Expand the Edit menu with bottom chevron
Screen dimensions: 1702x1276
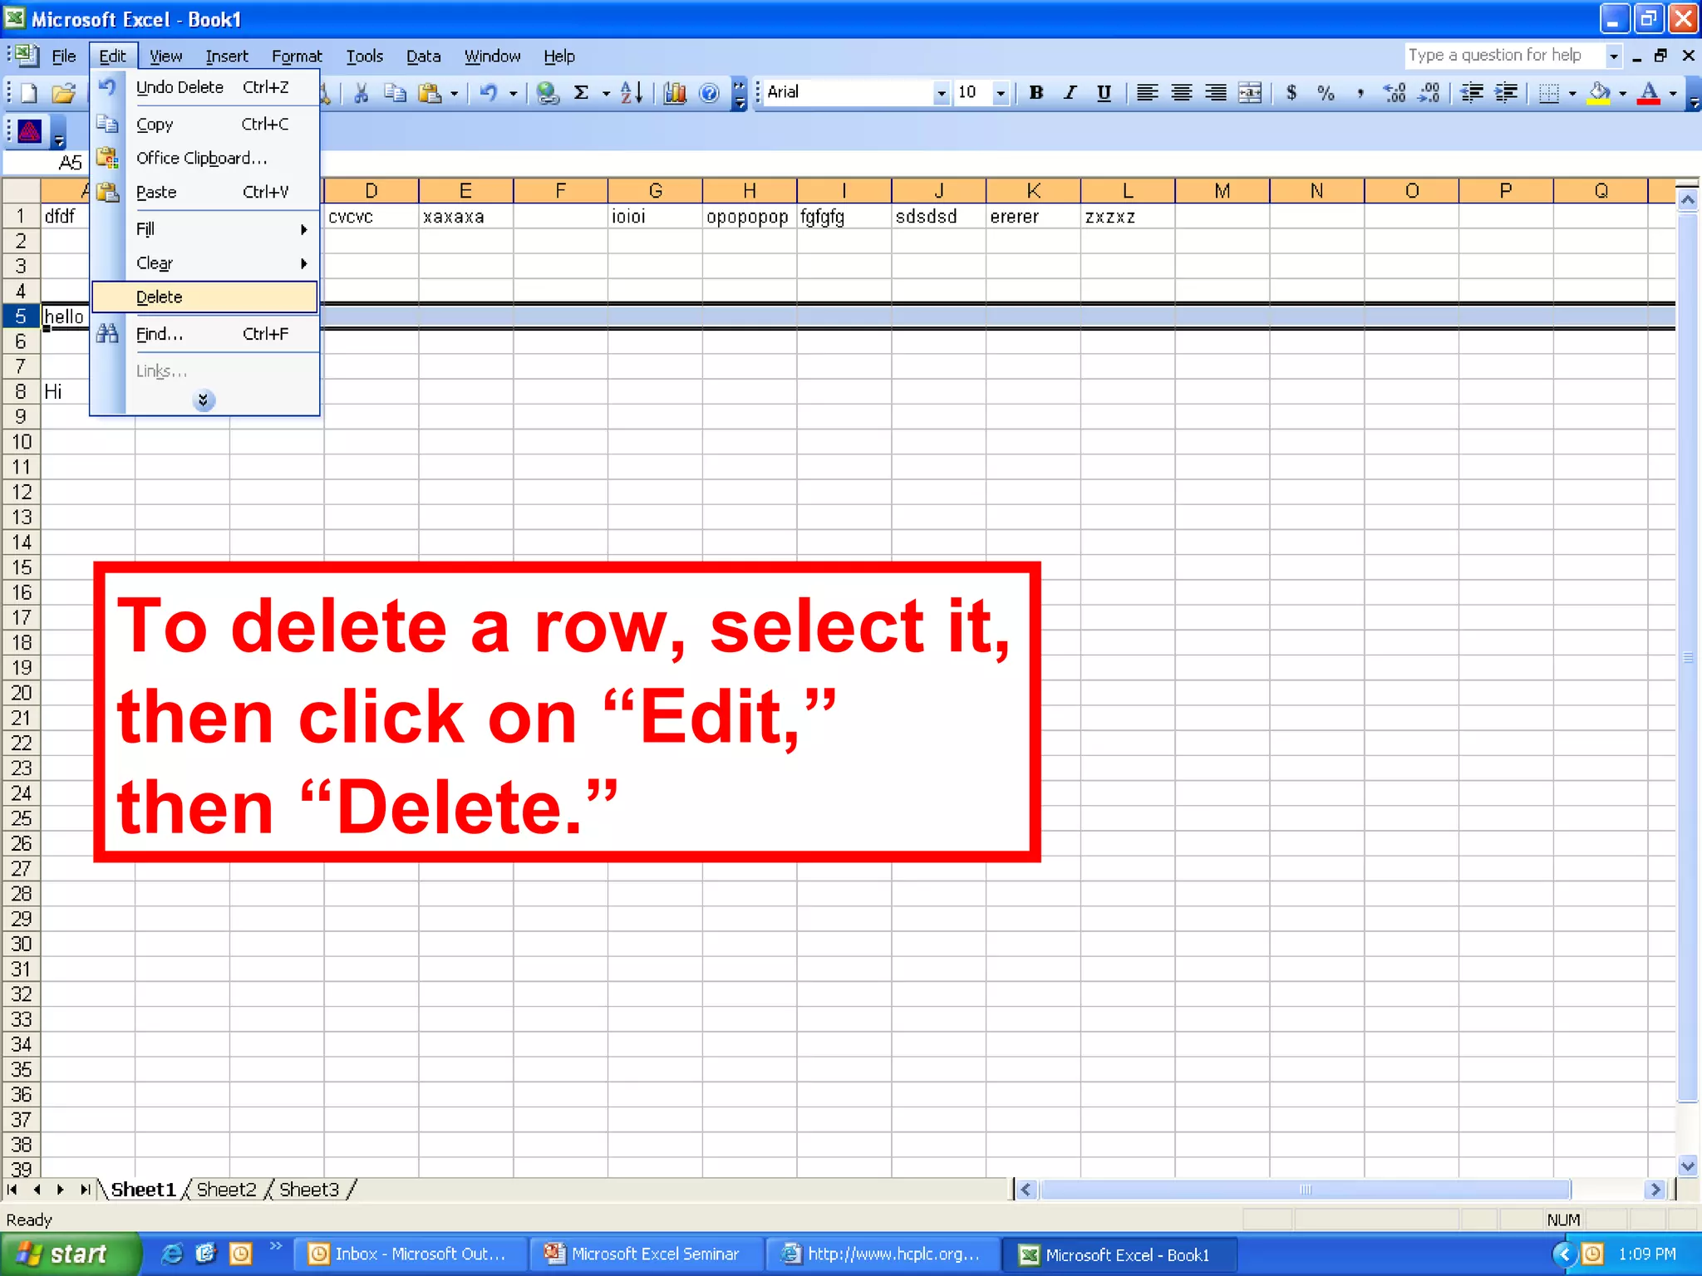[x=204, y=400]
